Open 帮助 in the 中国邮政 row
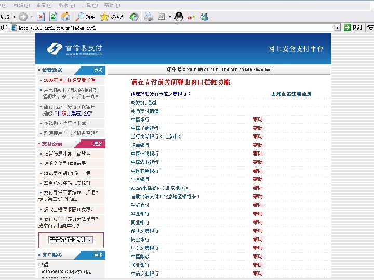Screen dimensions: 374x280 (258, 257)
